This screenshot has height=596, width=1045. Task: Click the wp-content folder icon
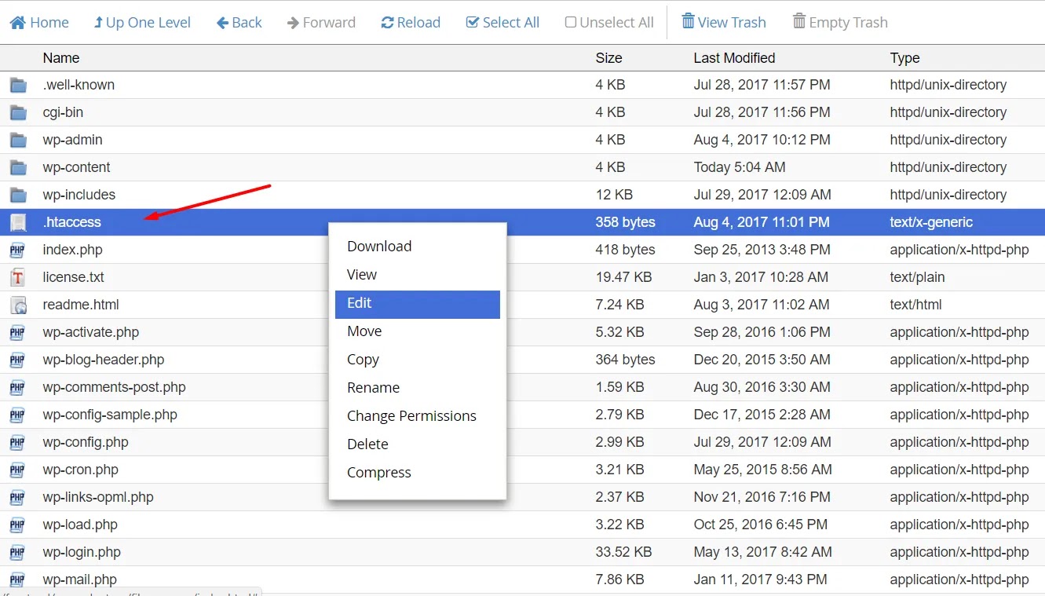[18, 167]
